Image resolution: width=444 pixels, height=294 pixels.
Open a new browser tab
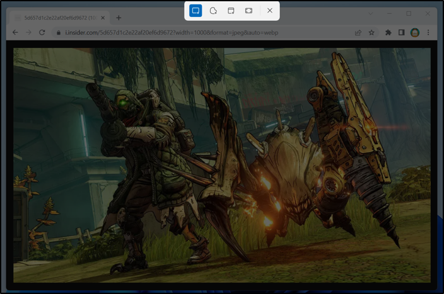(x=119, y=18)
